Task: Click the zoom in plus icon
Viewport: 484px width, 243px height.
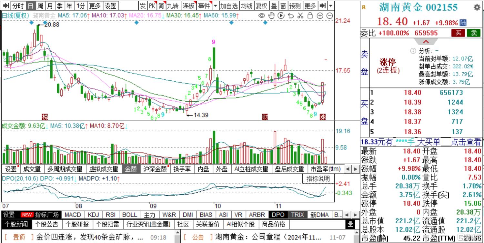Action: click(320, 16)
